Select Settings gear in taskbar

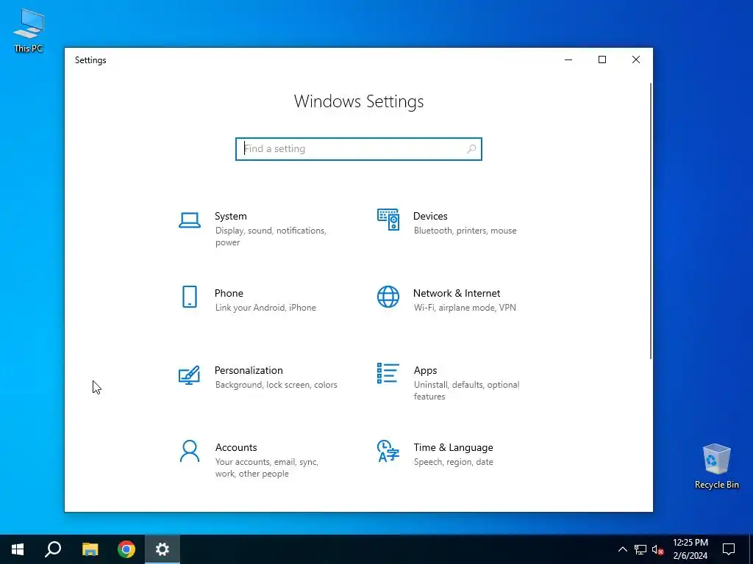[x=163, y=549]
